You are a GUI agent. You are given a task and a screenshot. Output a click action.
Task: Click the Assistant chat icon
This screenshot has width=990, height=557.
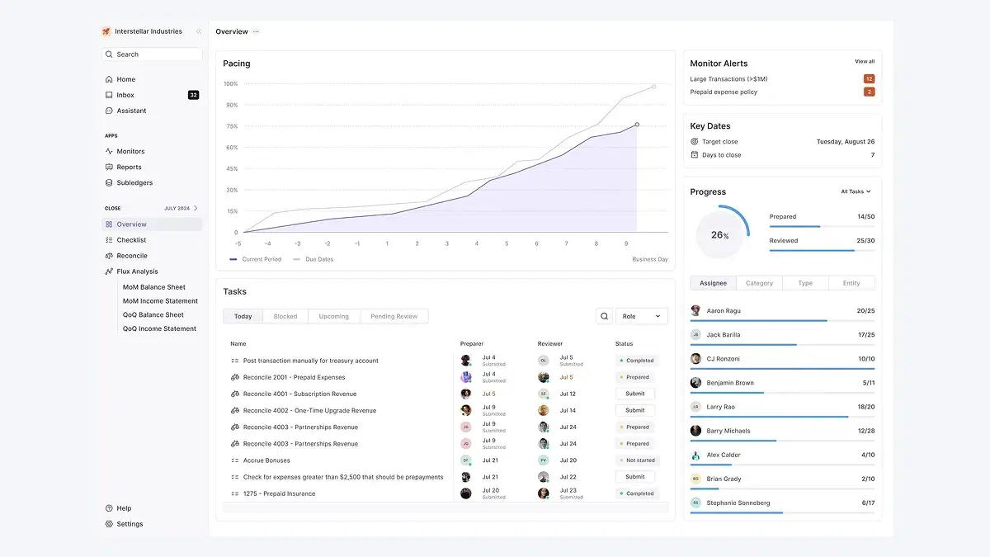tap(109, 111)
